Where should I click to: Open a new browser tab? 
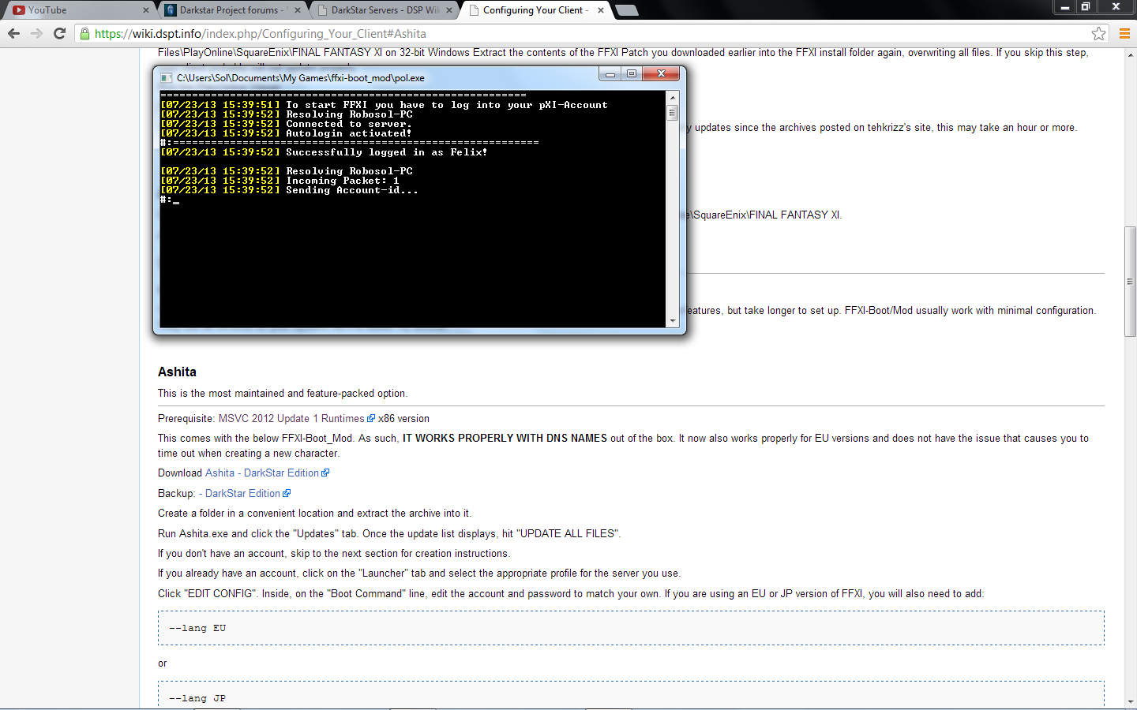(626, 10)
